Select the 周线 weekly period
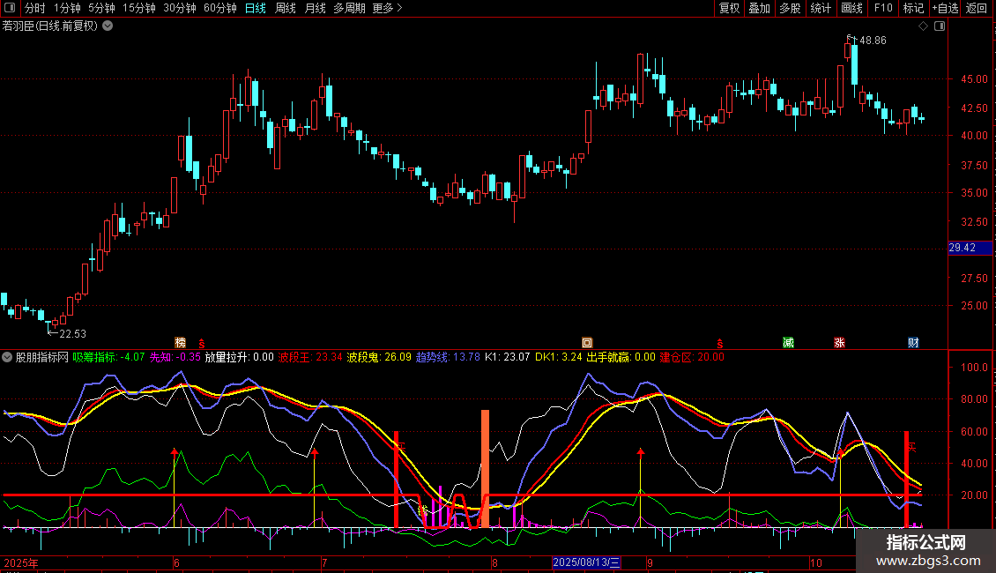996x573 pixels. [286, 9]
